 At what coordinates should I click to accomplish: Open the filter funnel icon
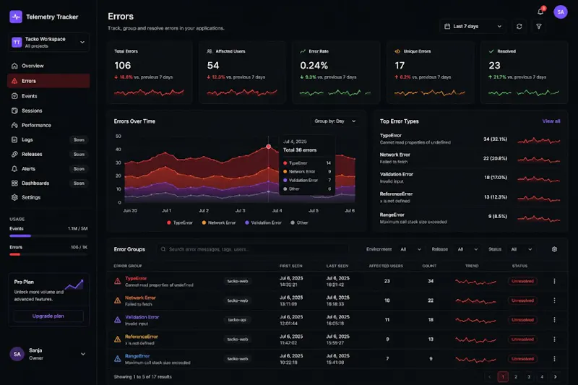click(538, 27)
